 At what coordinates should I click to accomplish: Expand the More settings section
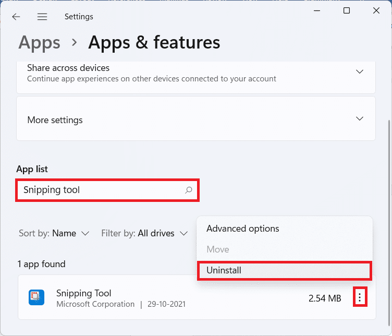360,118
